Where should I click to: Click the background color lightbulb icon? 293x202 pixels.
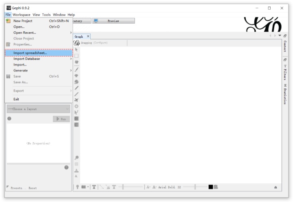click(x=77, y=187)
